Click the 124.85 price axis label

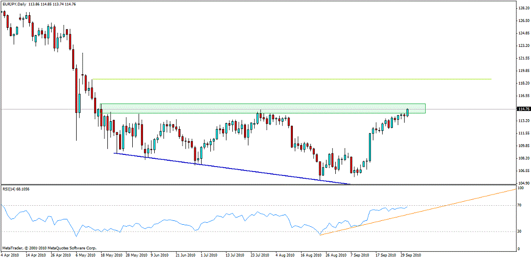523,33
